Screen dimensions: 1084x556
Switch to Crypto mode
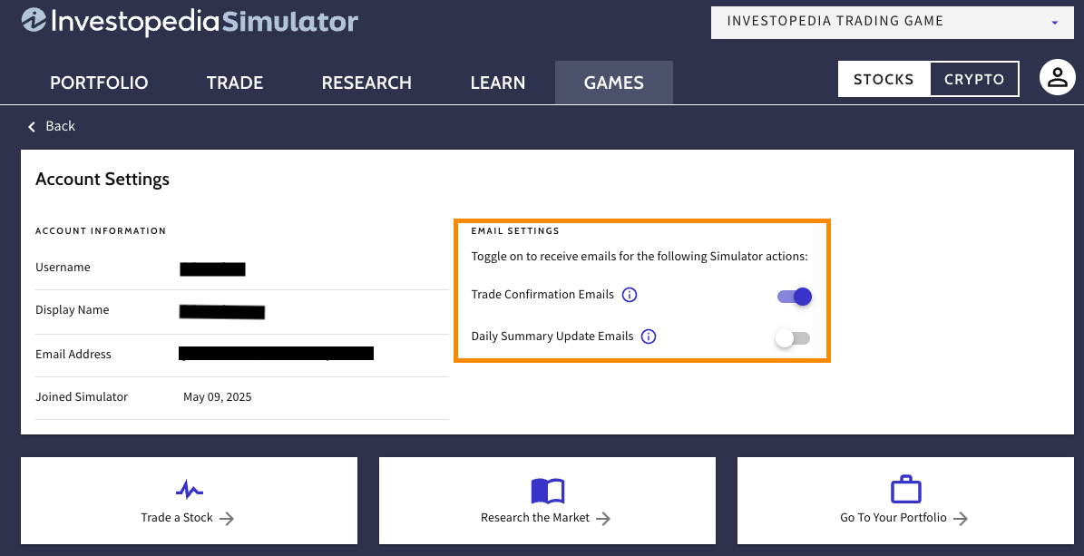[973, 79]
